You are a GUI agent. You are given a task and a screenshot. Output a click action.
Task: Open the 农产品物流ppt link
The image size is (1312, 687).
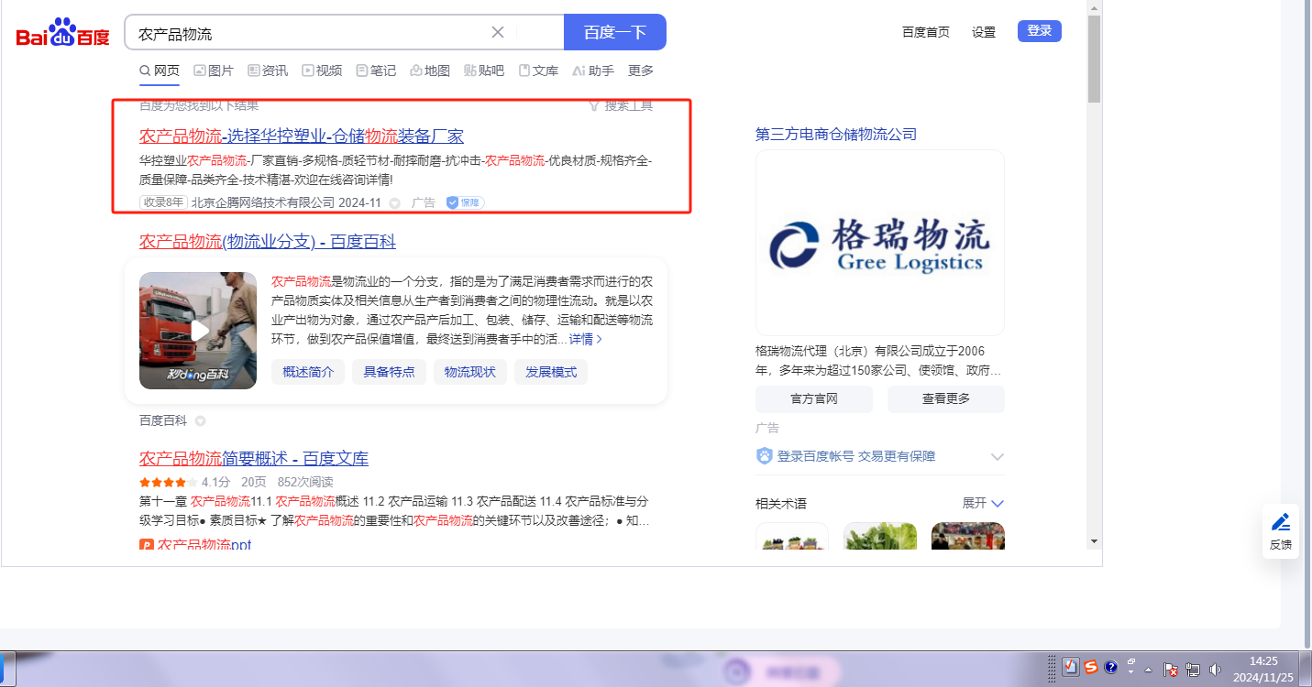click(x=204, y=545)
